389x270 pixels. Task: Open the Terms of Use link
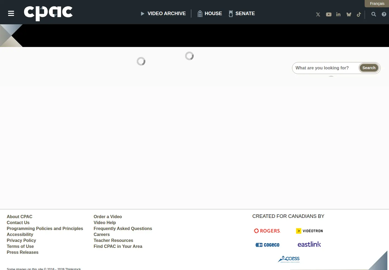pos(20,247)
